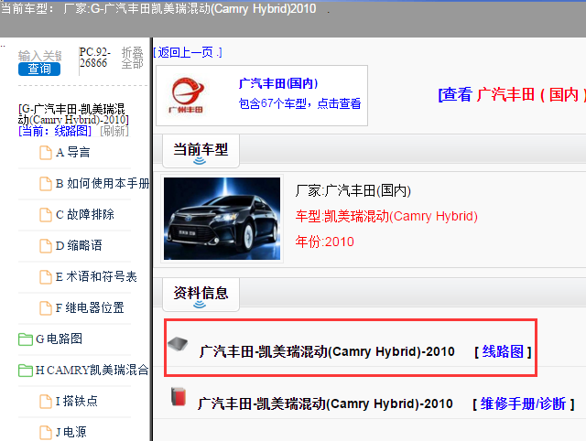Click the Camry Hybrid car thumbnail
Viewport: 586px width, 441px height.
tap(222, 219)
